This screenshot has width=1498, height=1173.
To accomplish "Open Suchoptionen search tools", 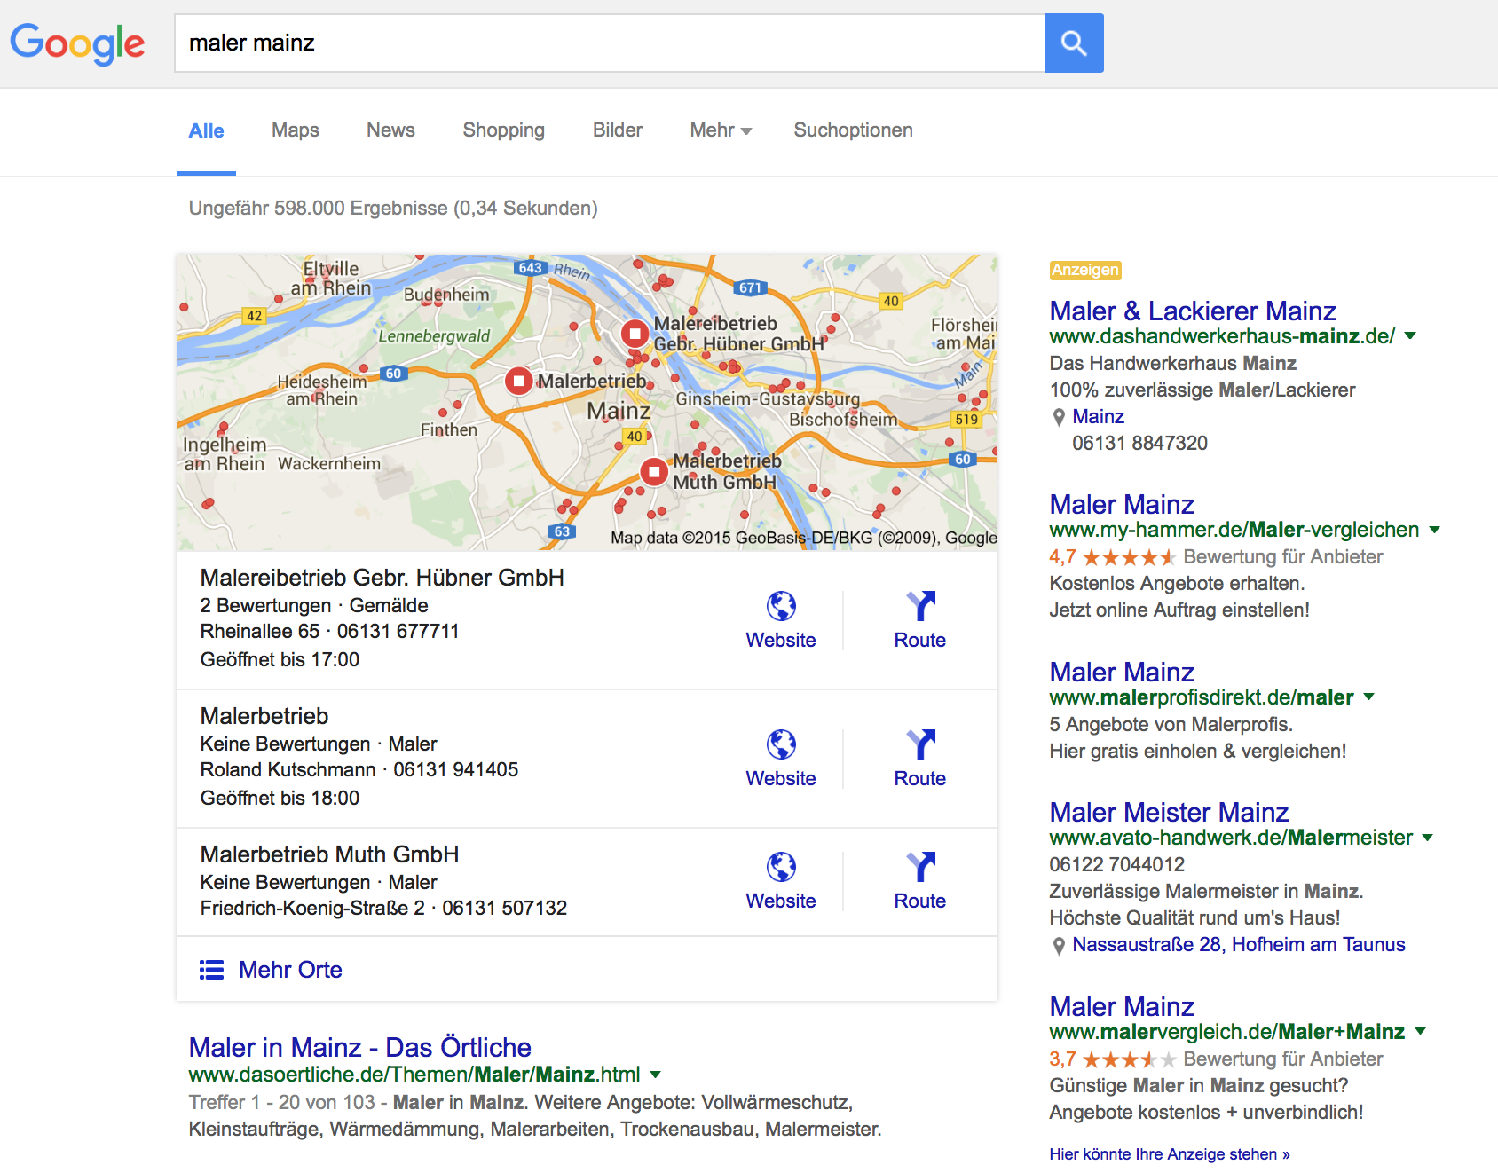I will (853, 130).
